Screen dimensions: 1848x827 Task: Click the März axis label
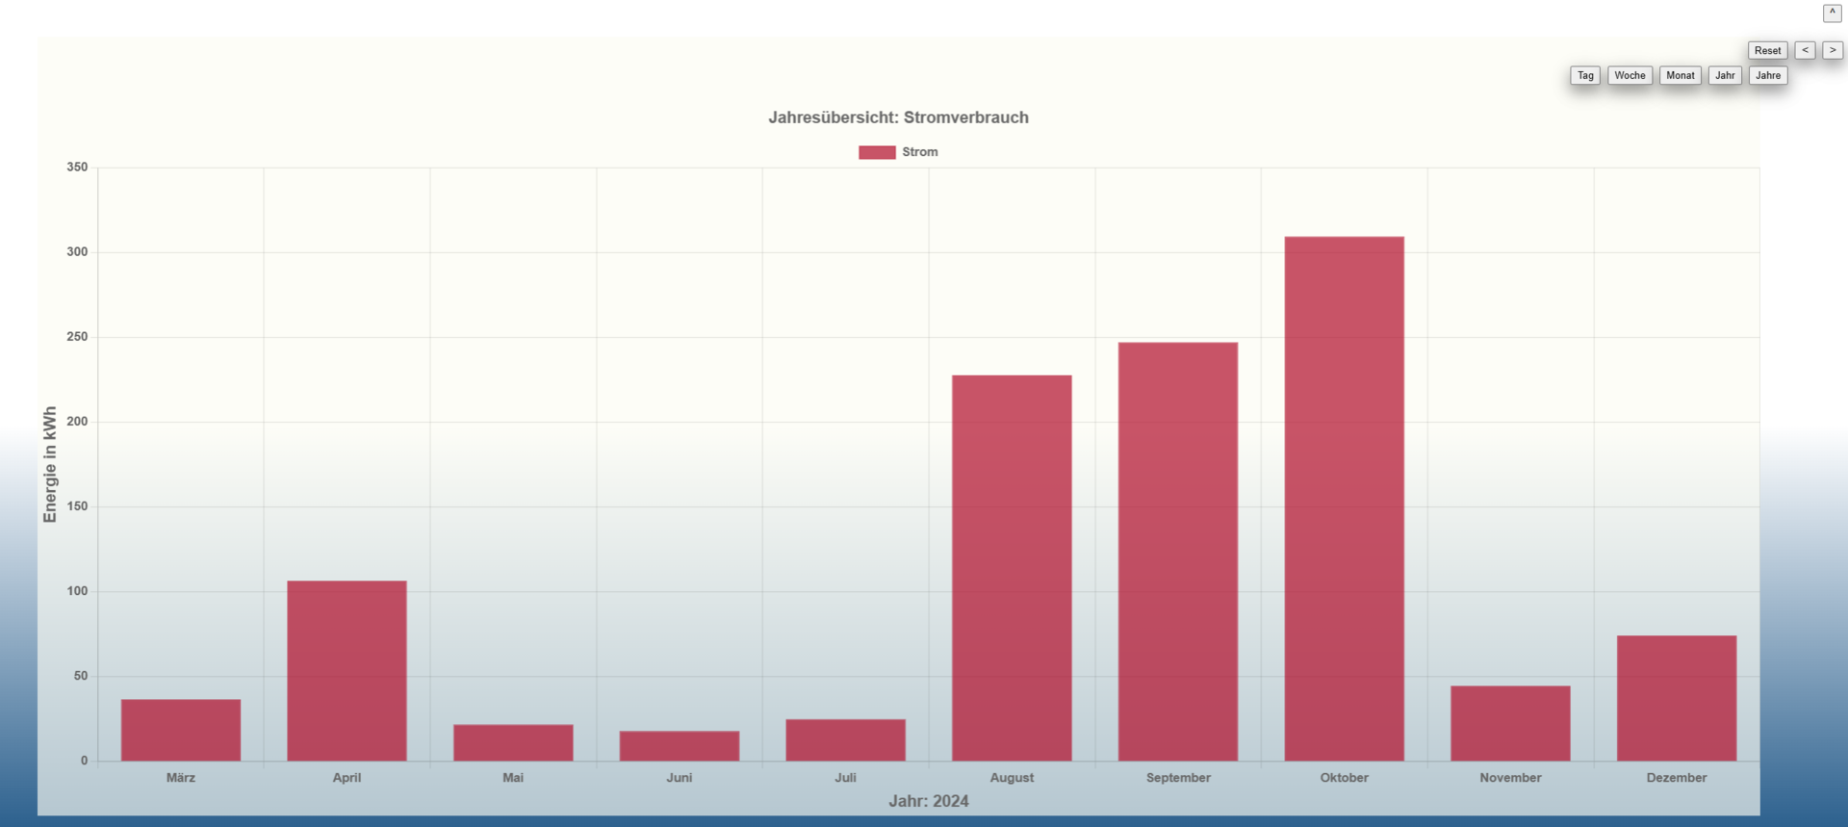click(x=181, y=778)
